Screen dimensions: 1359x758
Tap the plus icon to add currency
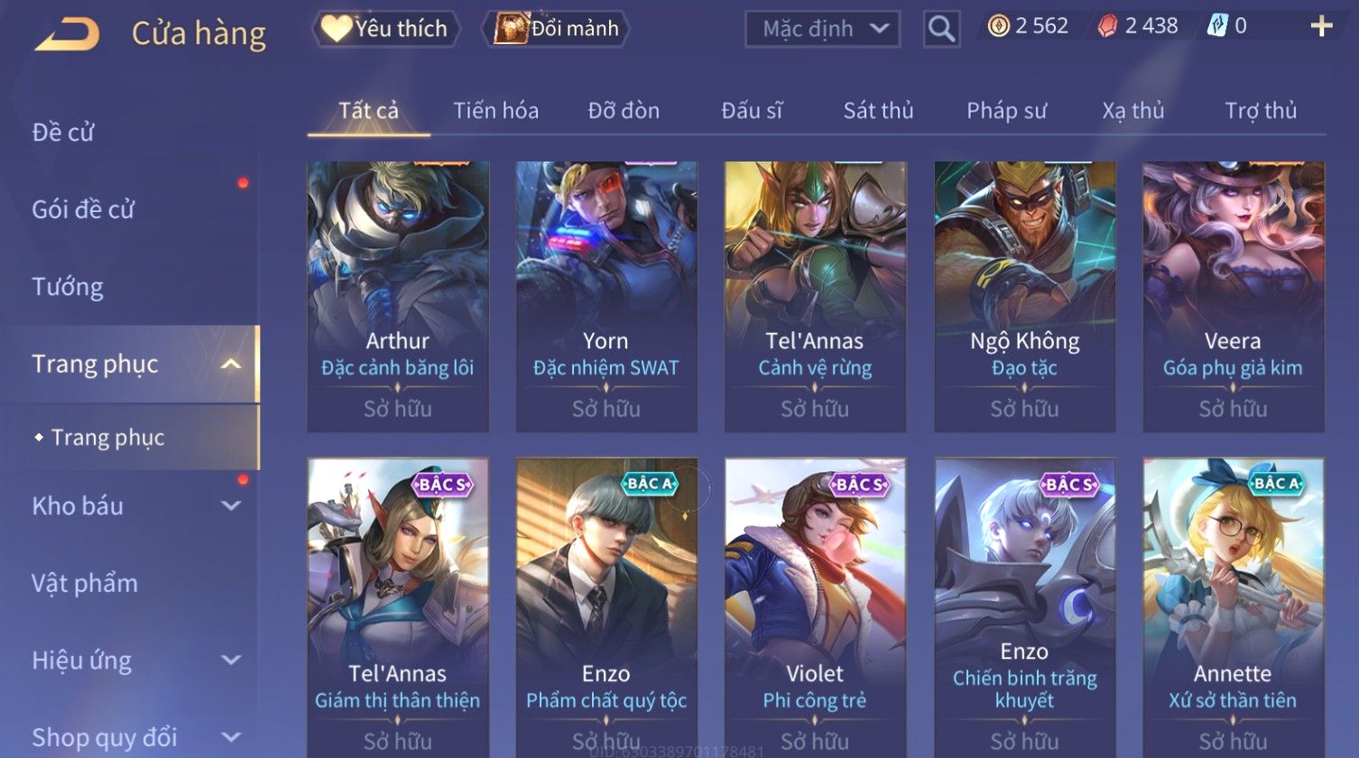[1321, 26]
